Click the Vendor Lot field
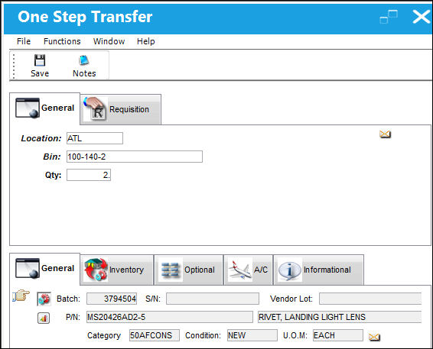Viewport: 433px width, 349px height. (x=370, y=299)
